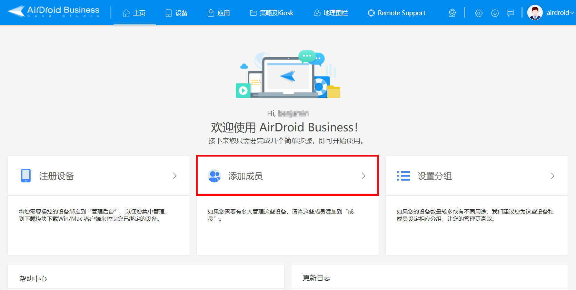Expand 注册设备 with its chevron arrow

tap(175, 176)
